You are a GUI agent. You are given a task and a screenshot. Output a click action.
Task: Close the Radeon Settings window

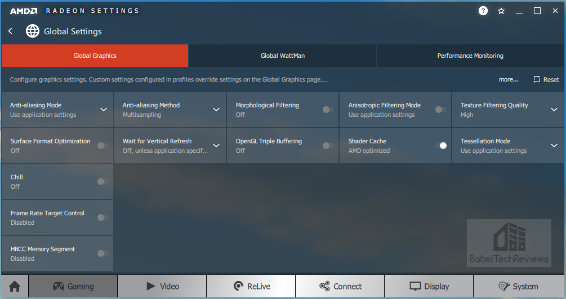pyautogui.click(x=555, y=11)
